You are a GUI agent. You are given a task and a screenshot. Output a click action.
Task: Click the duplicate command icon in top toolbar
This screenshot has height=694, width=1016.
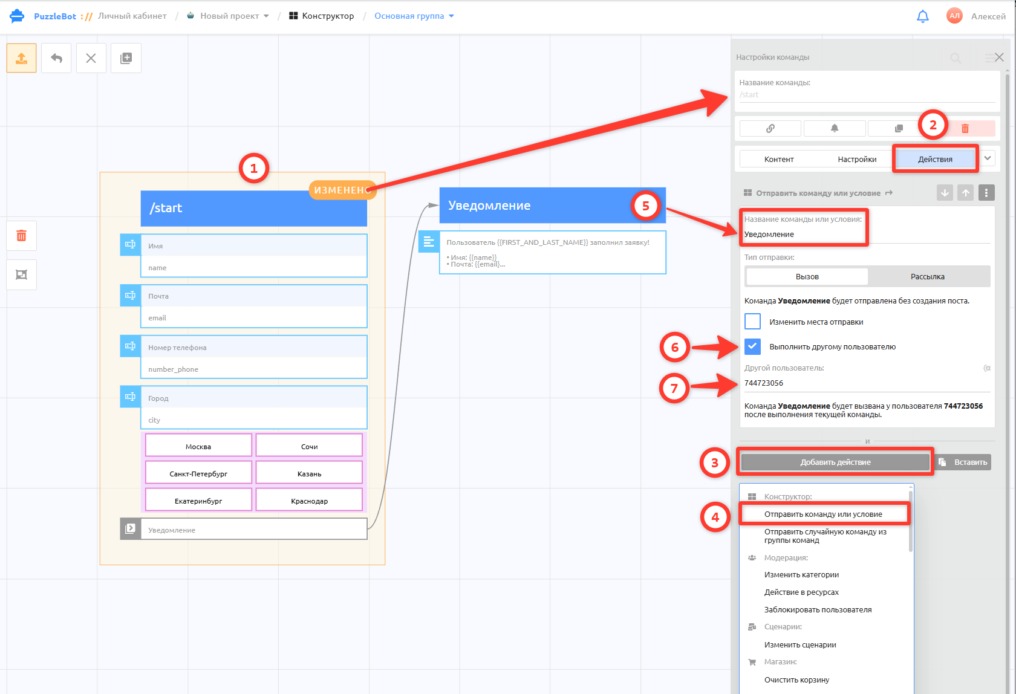[126, 58]
